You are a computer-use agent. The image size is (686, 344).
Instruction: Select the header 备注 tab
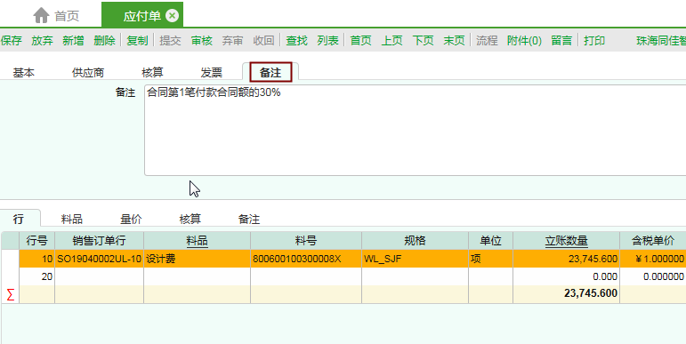click(x=270, y=73)
